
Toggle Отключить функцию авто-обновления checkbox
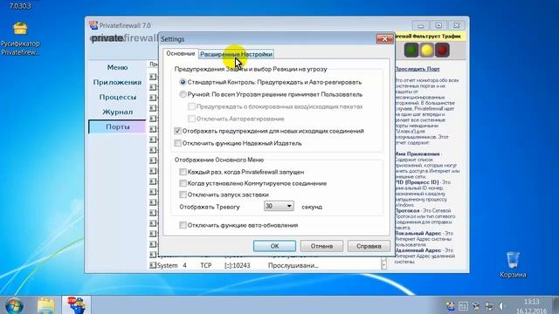tap(183, 225)
